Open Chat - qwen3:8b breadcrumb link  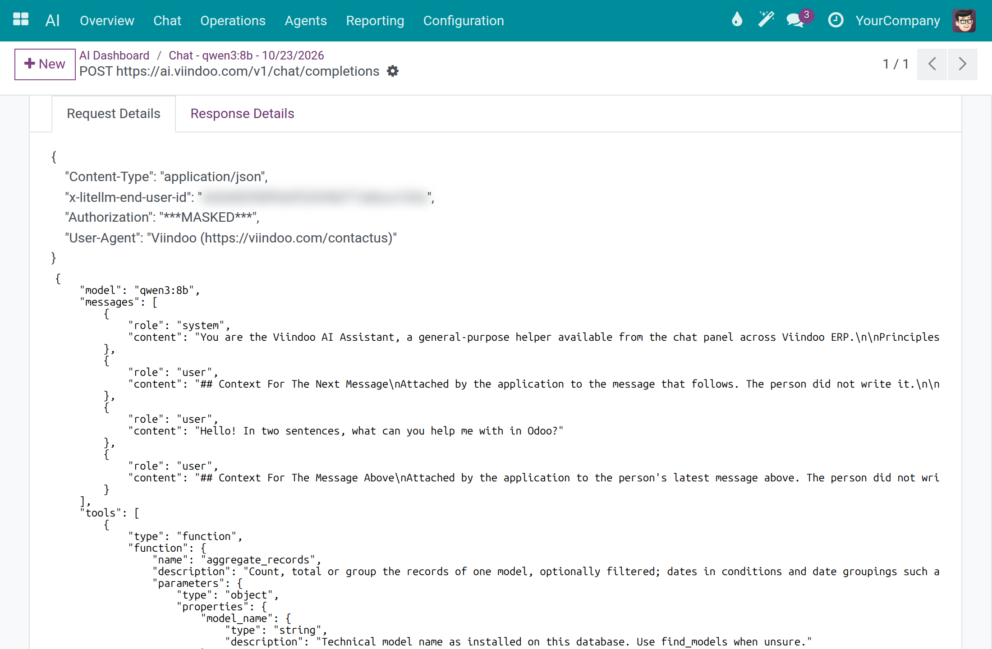[246, 55]
